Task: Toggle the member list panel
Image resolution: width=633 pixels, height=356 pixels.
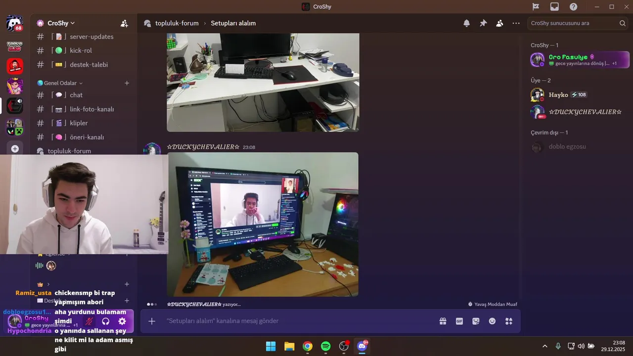Action: pos(499,23)
